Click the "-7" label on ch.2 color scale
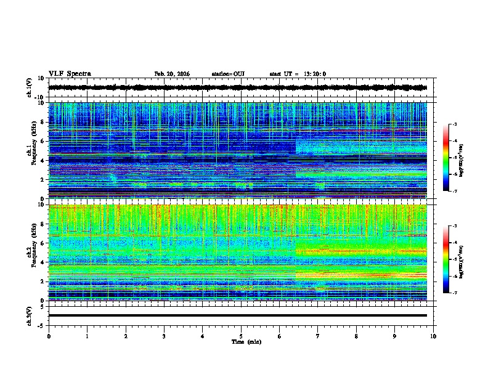The width and height of the screenshot is (488, 377). (455, 293)
